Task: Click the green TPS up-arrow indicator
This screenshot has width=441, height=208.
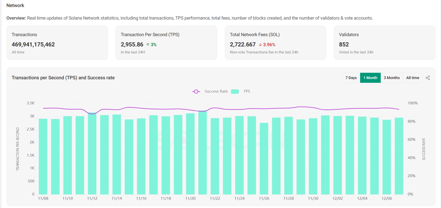Action: [x=148, y=45]
